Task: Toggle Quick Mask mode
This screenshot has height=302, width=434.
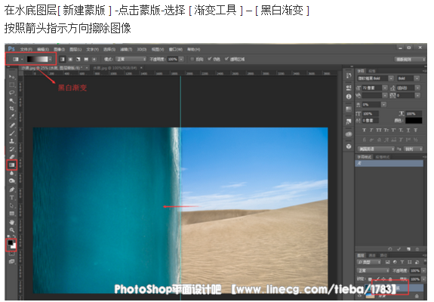Action: click(x=11, y=254)
